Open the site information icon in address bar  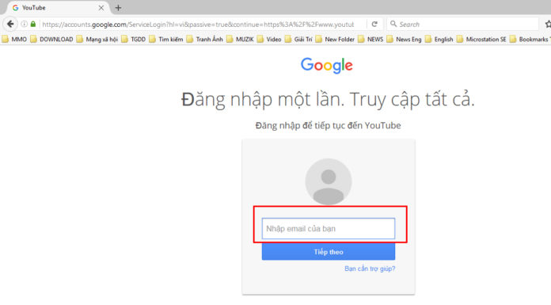[24, 24]
